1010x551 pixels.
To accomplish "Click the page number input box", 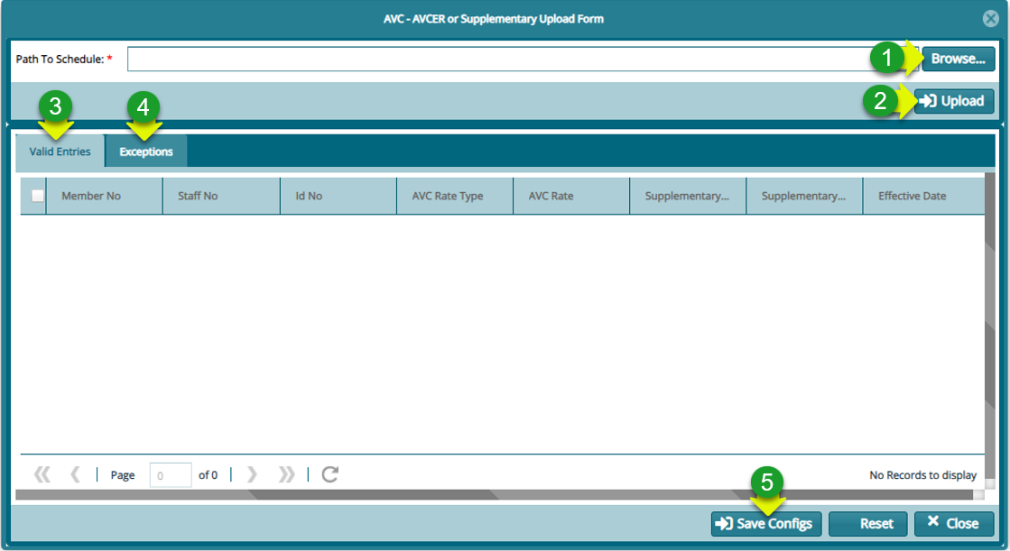I will click(170, 474).
